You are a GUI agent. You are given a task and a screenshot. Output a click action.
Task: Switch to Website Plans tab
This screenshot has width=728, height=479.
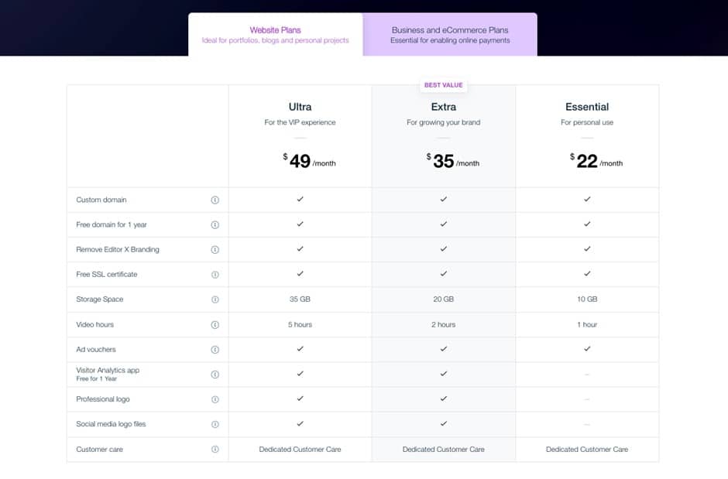[x=275, y=35]
